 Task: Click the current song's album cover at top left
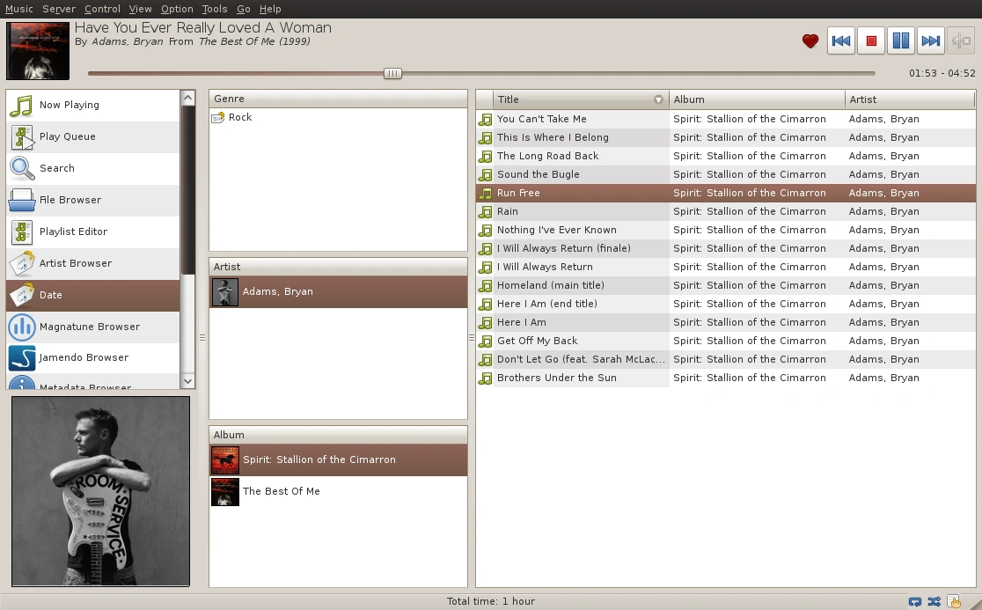pos(38,51)
